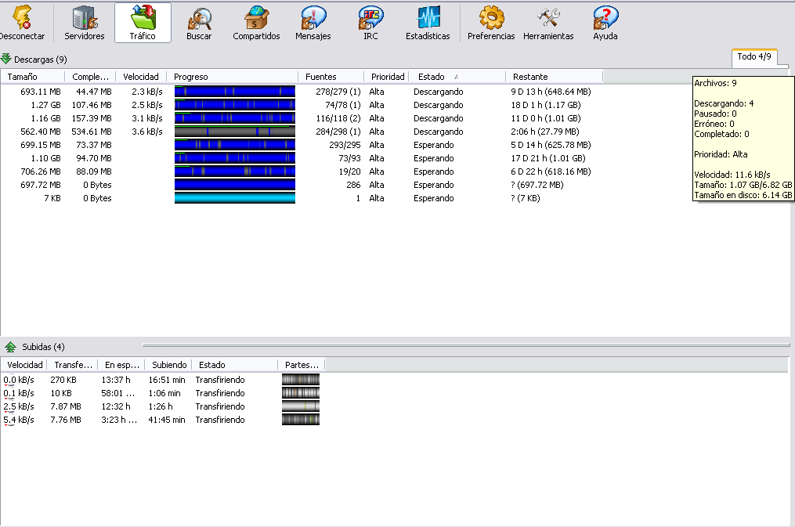Viewport: 795px width, 527px height.
Task: Sort uploads by Subiendo column
Action: [169, 365]
